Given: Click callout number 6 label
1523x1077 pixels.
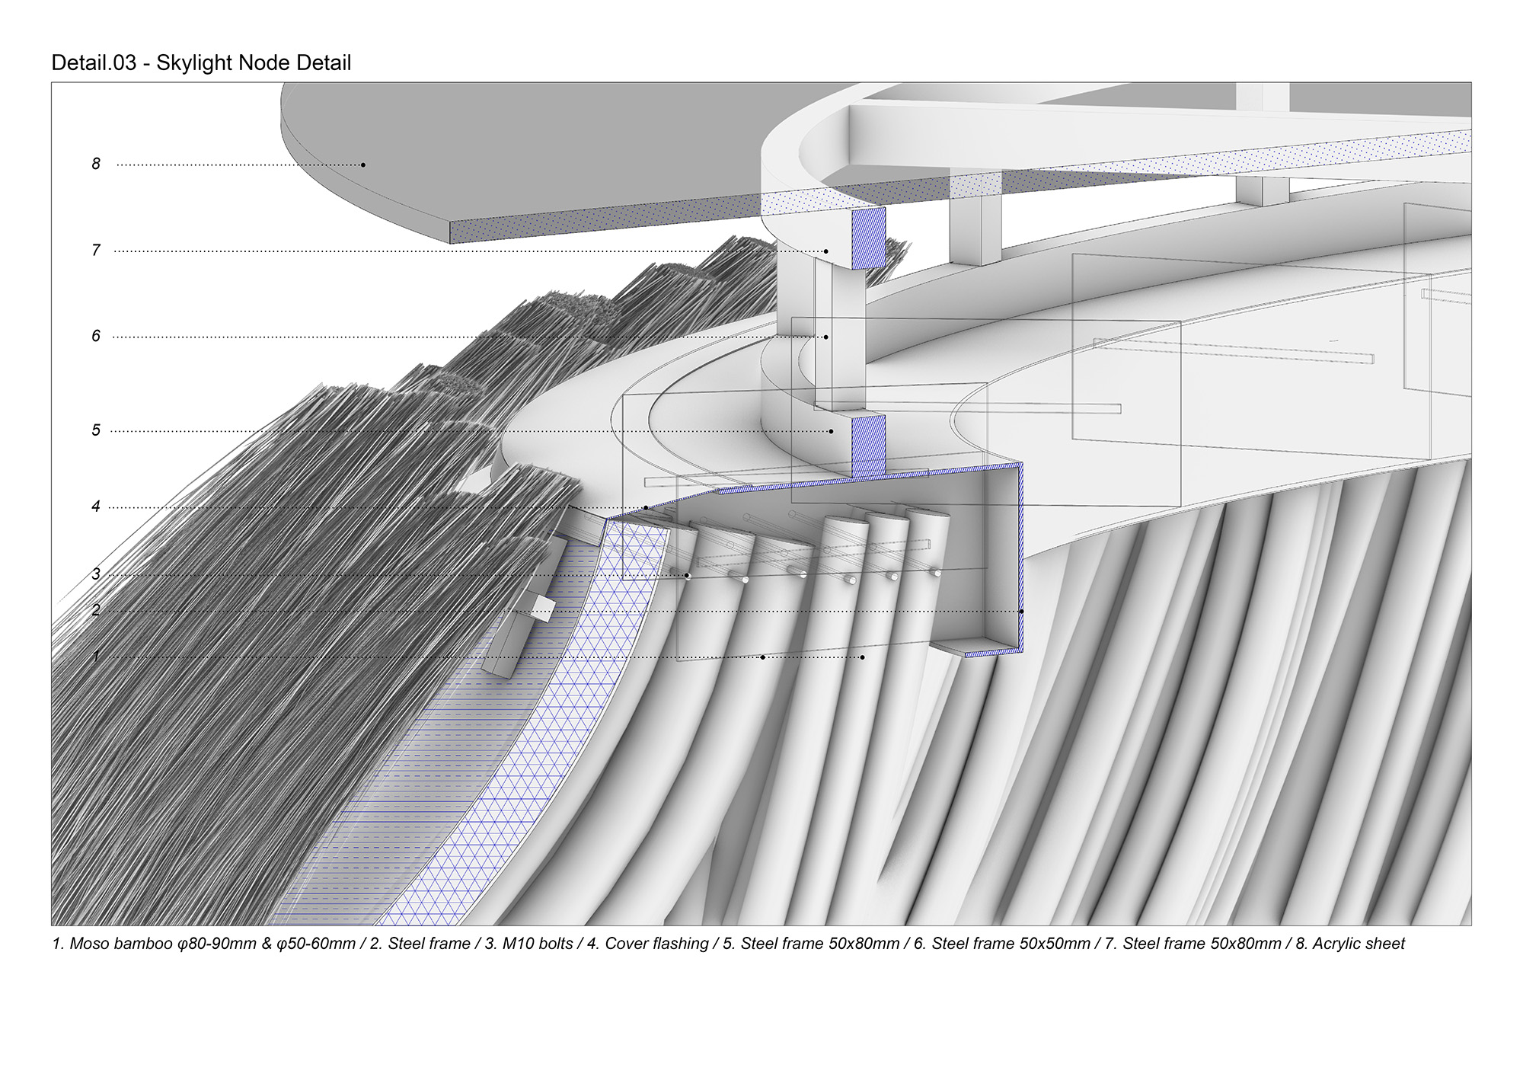Looking at the screenshot, I should 96,336.
